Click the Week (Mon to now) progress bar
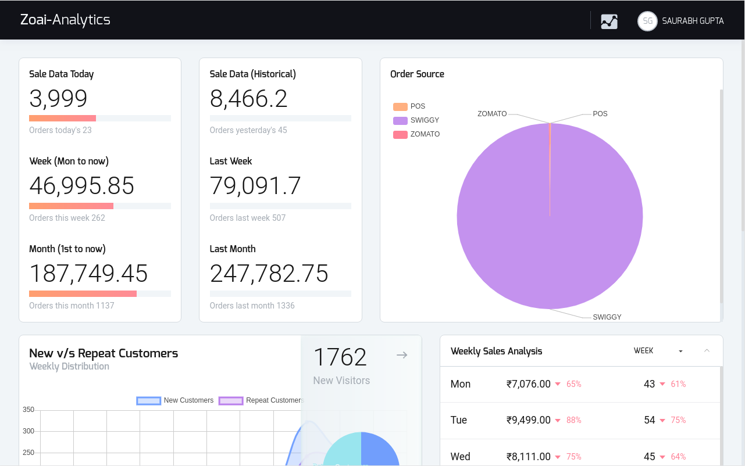 [100, 206]
